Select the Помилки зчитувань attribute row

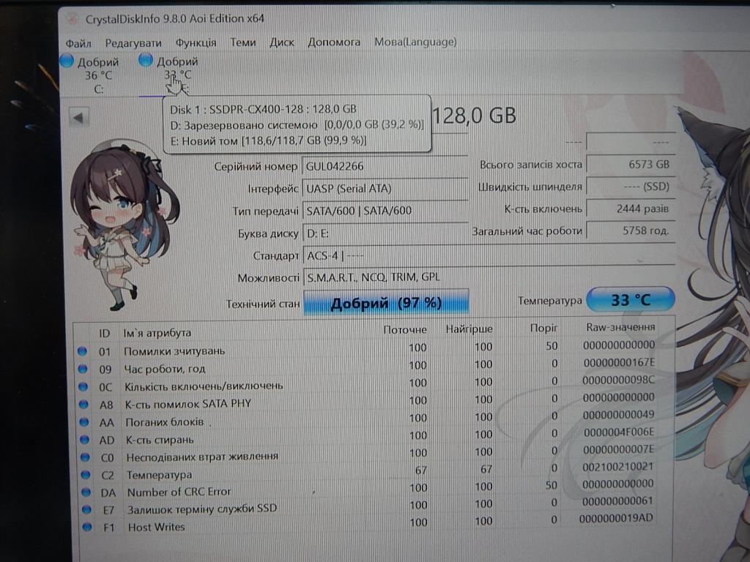point(373,348)
